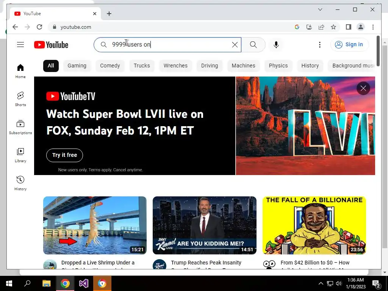Viewport: 388px width, 291px height.
Task: Select the Trucks filter chip
Action: click(142, 66)
